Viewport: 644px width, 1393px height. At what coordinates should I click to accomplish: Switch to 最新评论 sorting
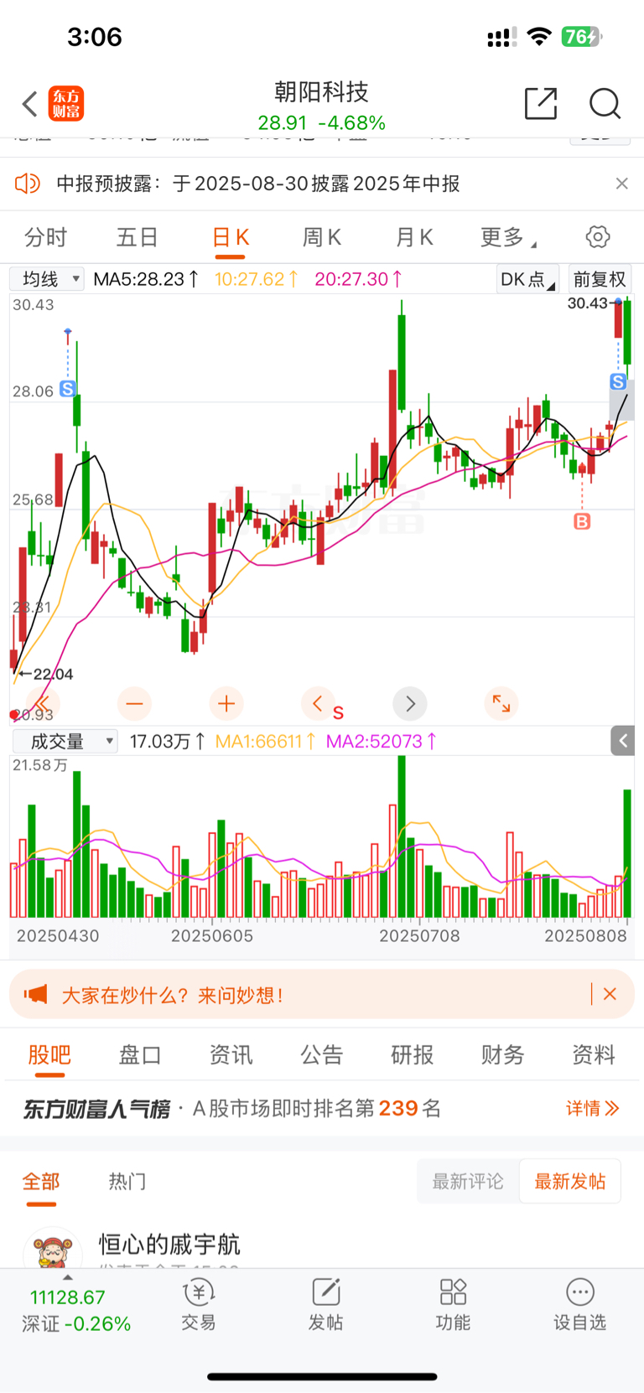pyautogui.click(x=468, y=1182)
